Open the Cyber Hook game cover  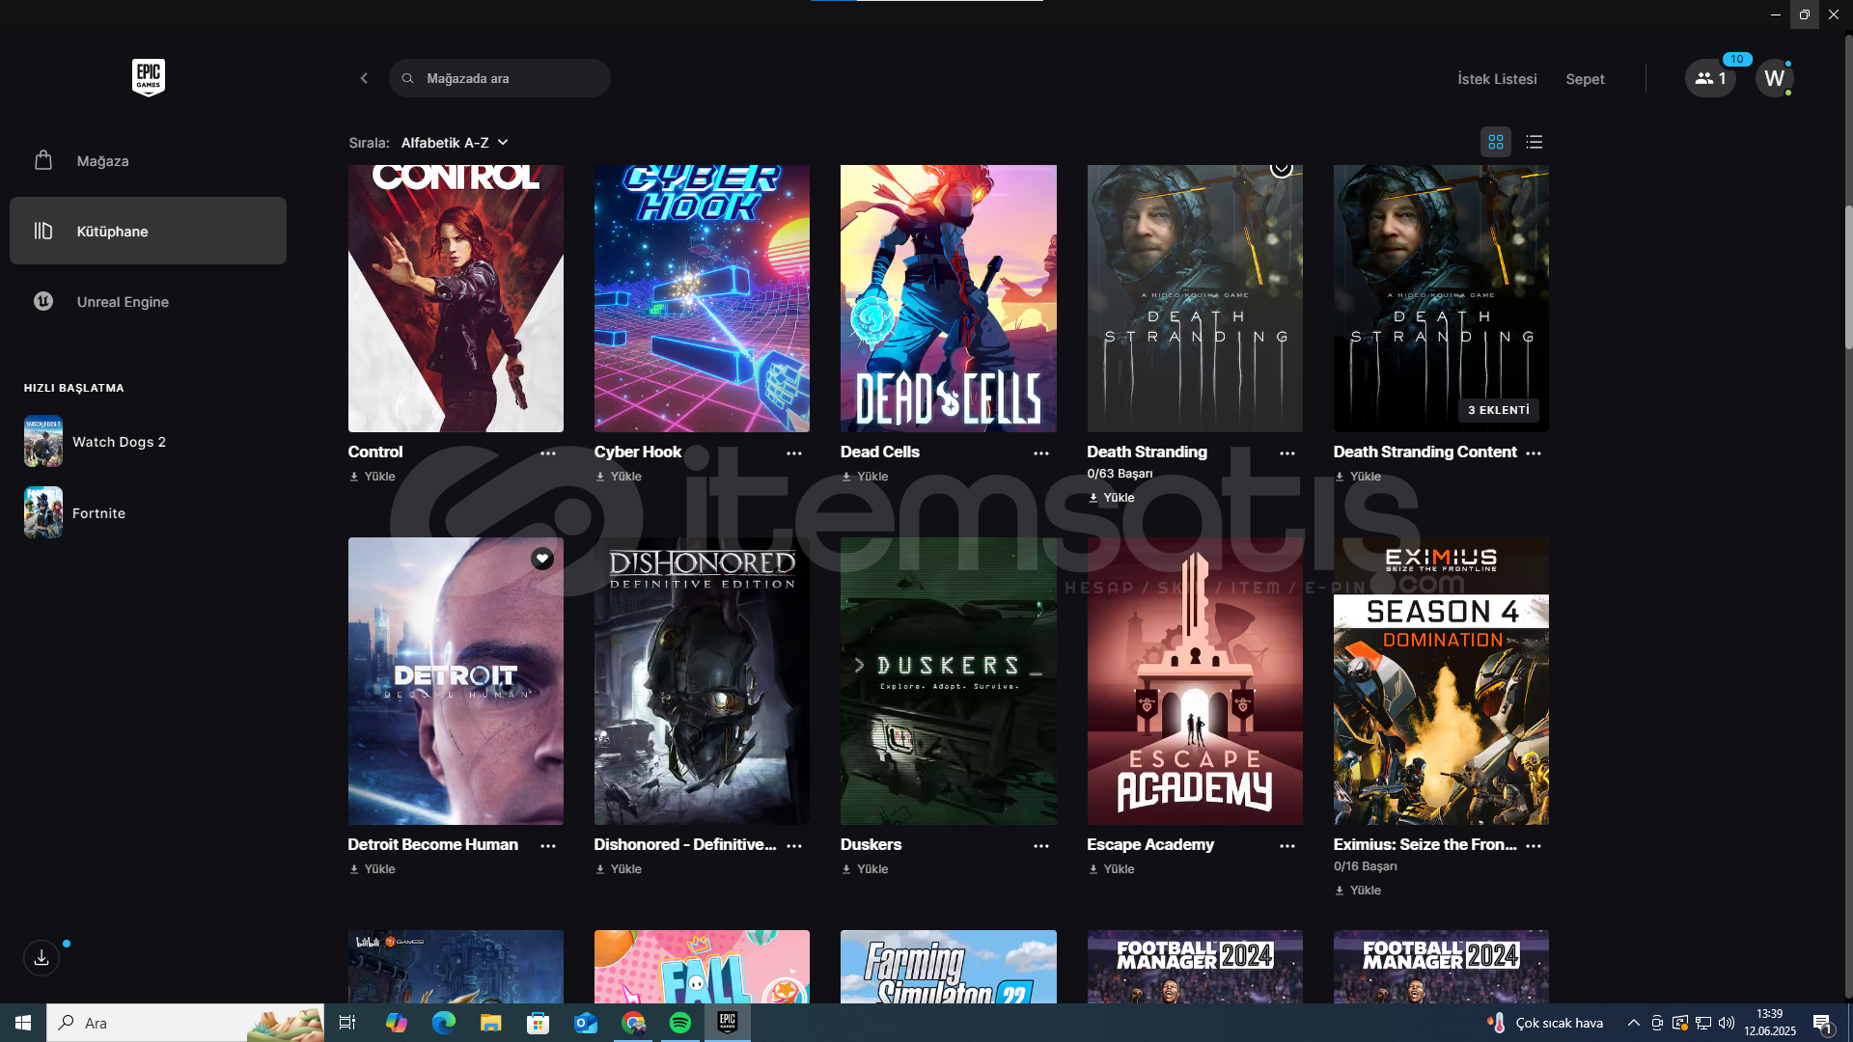point(702,298)
